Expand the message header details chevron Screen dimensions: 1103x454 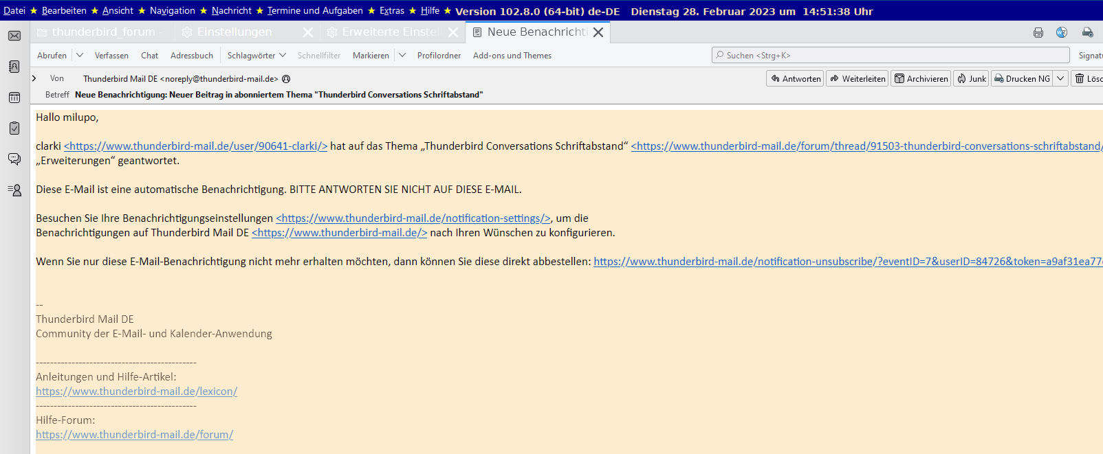tap(34, 78)
